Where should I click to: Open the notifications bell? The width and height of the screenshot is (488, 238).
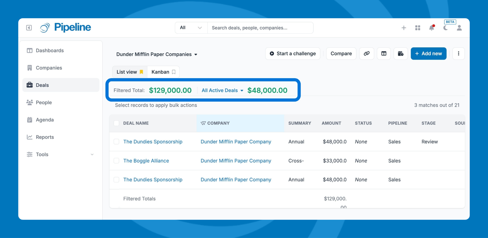432,28
